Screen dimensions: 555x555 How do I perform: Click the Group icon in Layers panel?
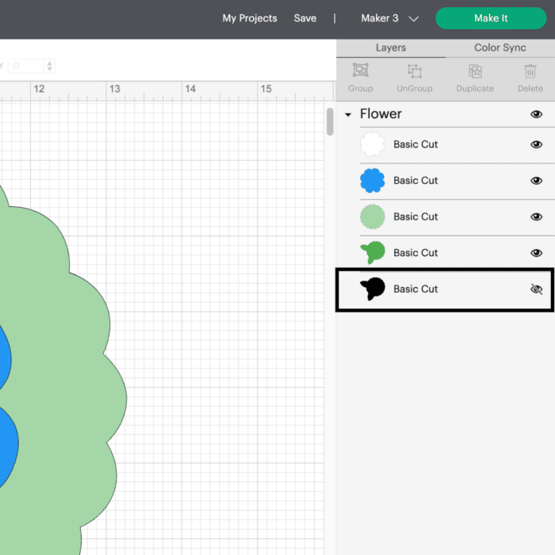360,71
